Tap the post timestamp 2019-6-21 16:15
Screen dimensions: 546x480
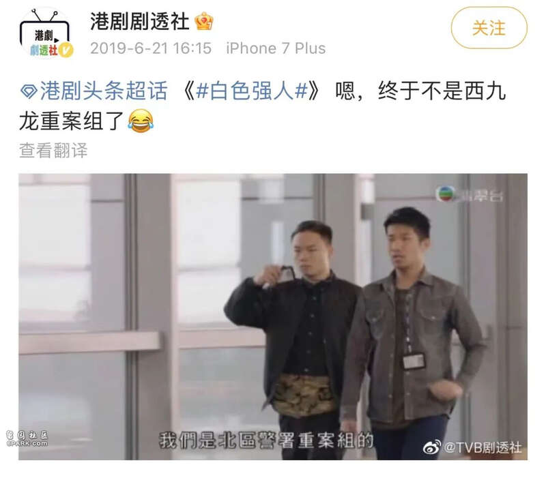(x=151, y=48)
